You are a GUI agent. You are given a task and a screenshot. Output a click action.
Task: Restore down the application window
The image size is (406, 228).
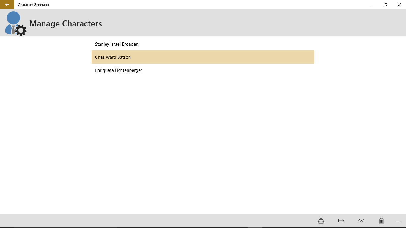385,5
